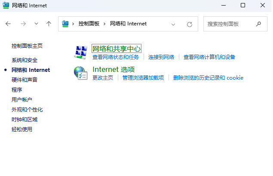The width and height of the screenshot is (273, 176).
Task: Minimize the 网络和 Internet window
Action: [x=224, y=6]
